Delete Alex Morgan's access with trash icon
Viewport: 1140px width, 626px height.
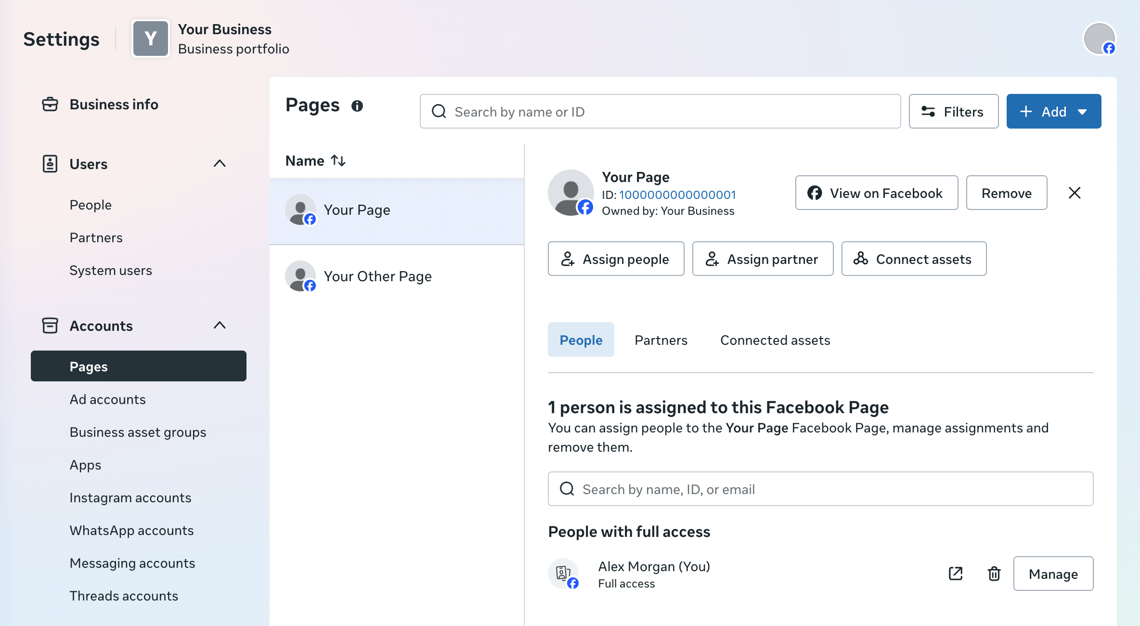tap(994, 574)
